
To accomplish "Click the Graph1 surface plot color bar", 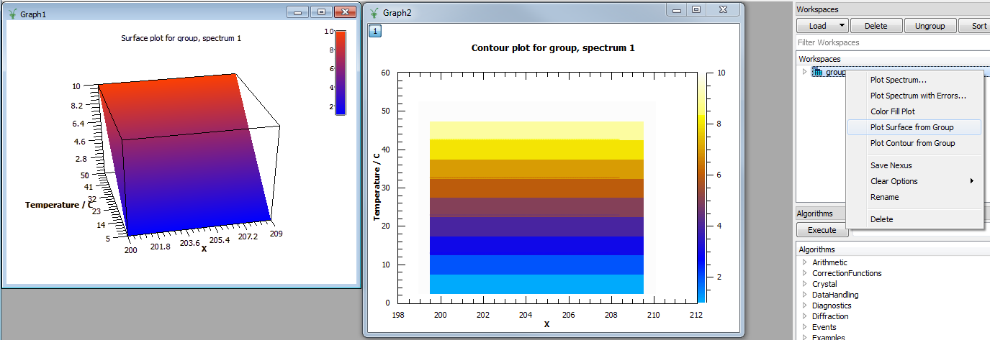I will click(x=341, y=72).
